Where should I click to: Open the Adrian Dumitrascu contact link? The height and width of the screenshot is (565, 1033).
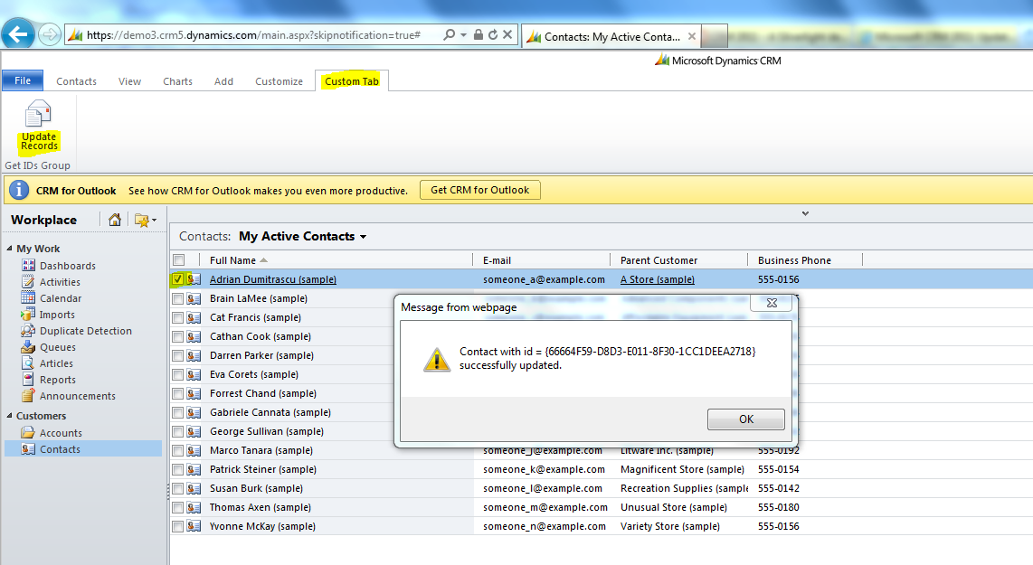[272, 279]
